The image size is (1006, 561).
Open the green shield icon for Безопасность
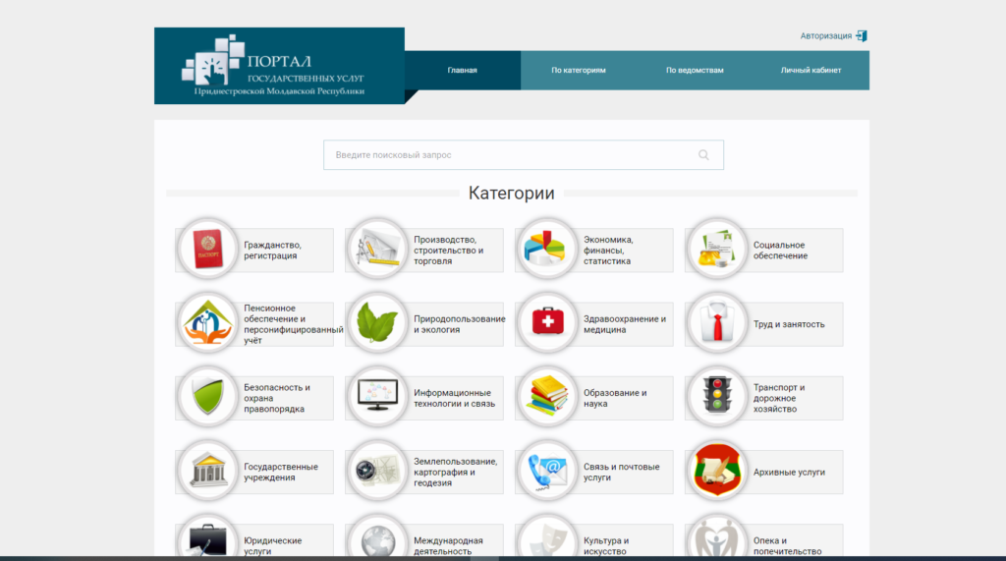coord(208,397)
